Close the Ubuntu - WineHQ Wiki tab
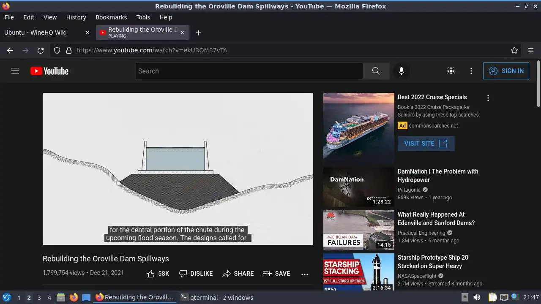 pyautogui.click(x=87, y=33)
